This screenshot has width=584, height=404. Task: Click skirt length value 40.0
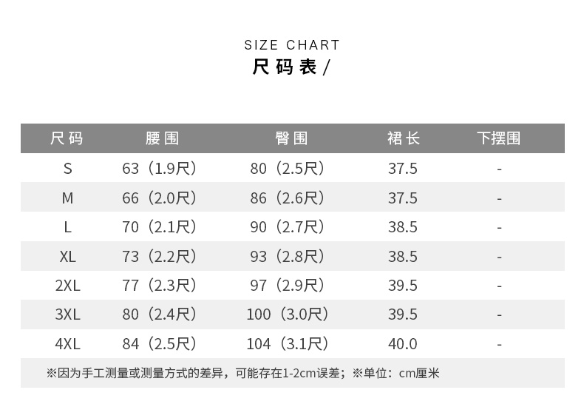(x=403, y=344)
